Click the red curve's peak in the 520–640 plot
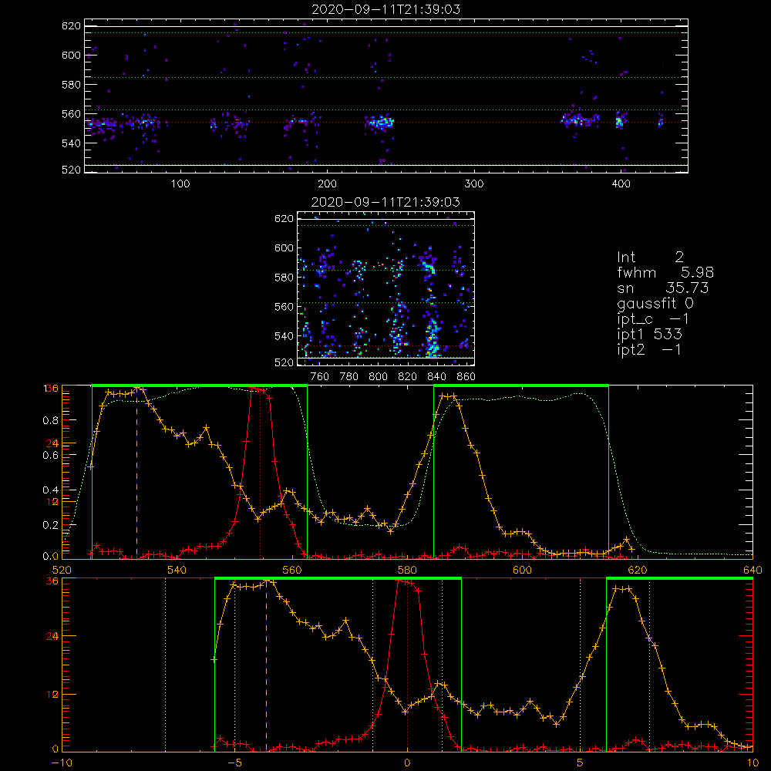This screenshot has width=771, height=771. pyautogui.click(x=259, y=389)
